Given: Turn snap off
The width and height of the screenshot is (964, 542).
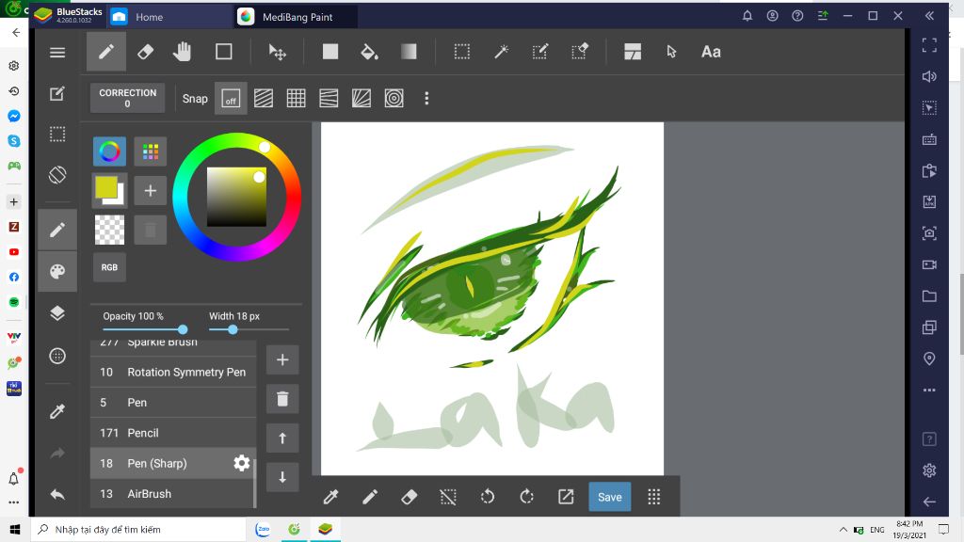Looking at the screenshot, I should [231, 98].
